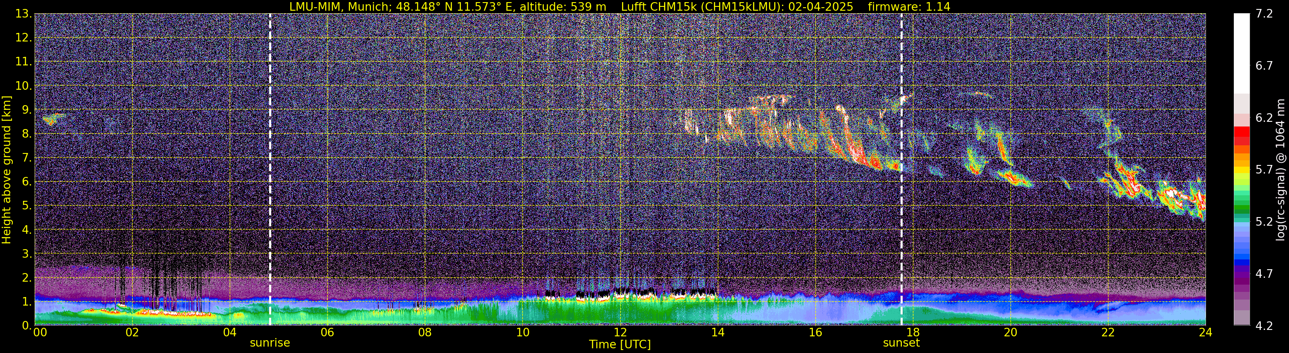Click the colorbar tick value 6.2
Image resolution: width=1289 pixels, height=353 pixels.
tap(1264, 118)
